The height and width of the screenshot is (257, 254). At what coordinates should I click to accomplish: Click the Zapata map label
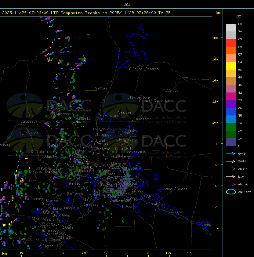(68, 227)
